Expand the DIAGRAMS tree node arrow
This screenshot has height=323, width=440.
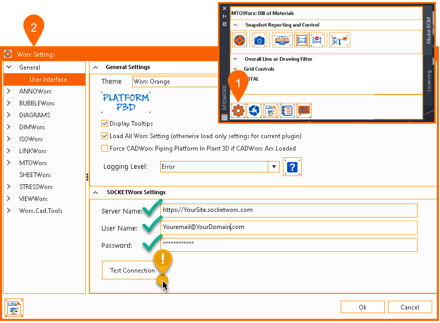(9, 115)
